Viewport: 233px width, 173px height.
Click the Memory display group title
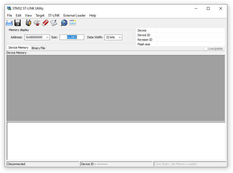coord(19,30)
